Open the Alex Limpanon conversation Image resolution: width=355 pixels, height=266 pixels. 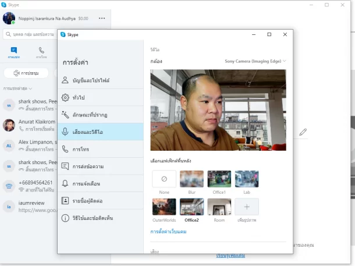(x=29, y=146)
